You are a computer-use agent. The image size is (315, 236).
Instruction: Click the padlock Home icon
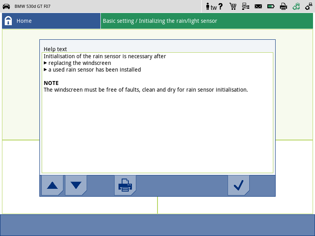point(9,20)
